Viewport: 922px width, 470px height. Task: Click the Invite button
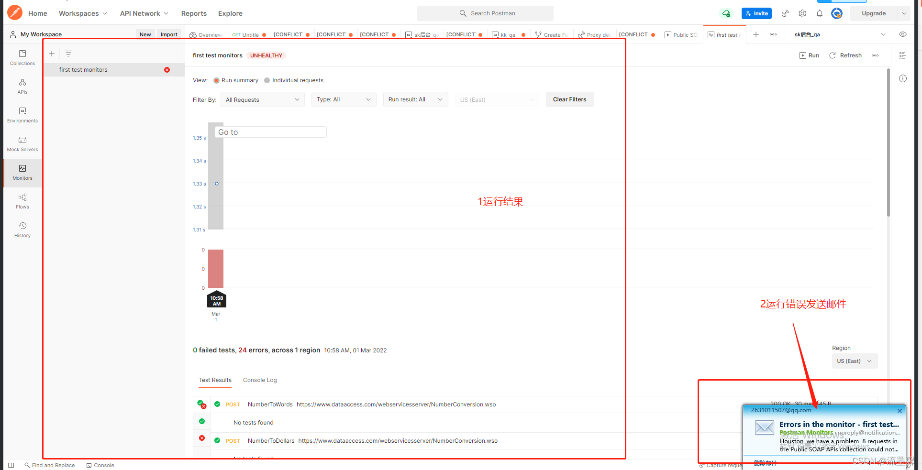pyautogui.click(x=756, y=13)
